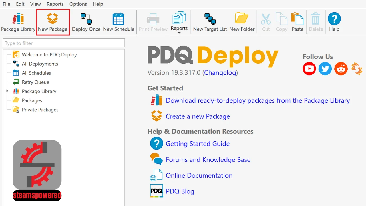This screenshot has width=366, height=206.
Task: Select Private Packages folder in tree
Action: pos(40,110)
